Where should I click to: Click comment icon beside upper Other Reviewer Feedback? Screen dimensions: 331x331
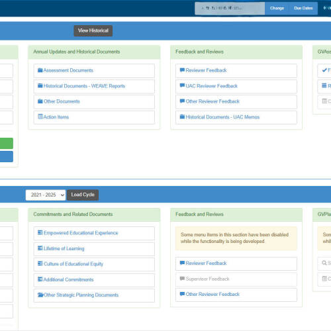pos(182,101)
